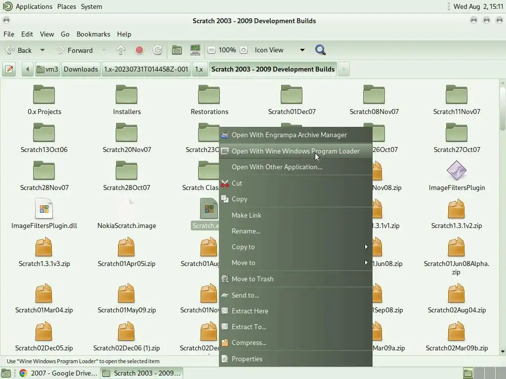
Task: Expand the Copy to submenu
Action: tap(295, 247)
